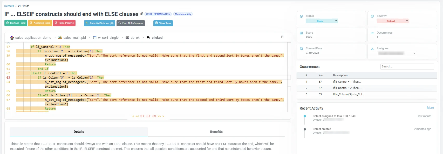Click Created Date value 7/30/2026
Screen dimensions: 443x154
(312, 53)
